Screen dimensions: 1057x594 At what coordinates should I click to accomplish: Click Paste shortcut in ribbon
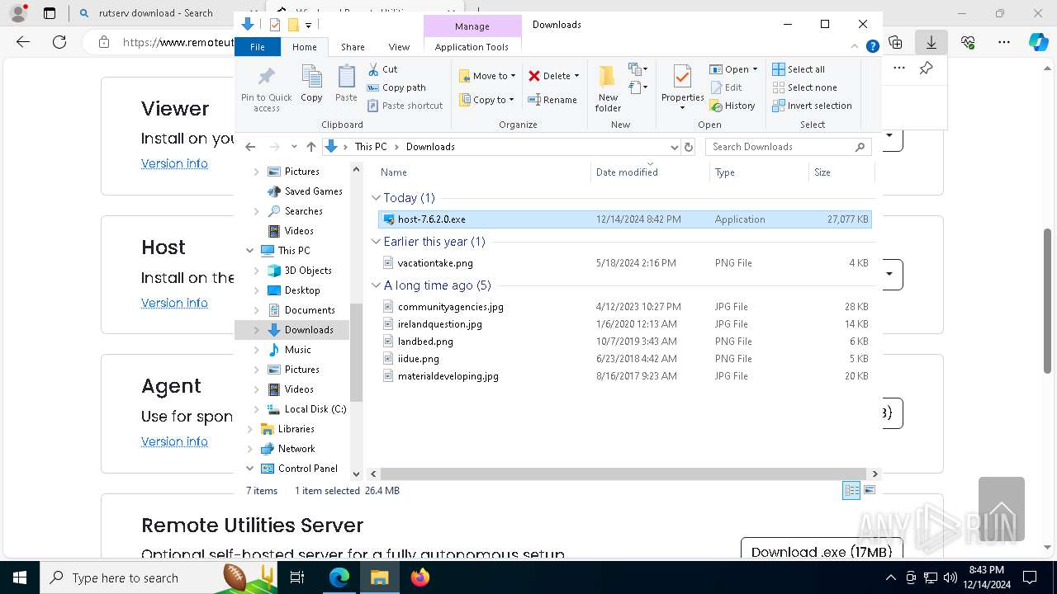point(405,106)
